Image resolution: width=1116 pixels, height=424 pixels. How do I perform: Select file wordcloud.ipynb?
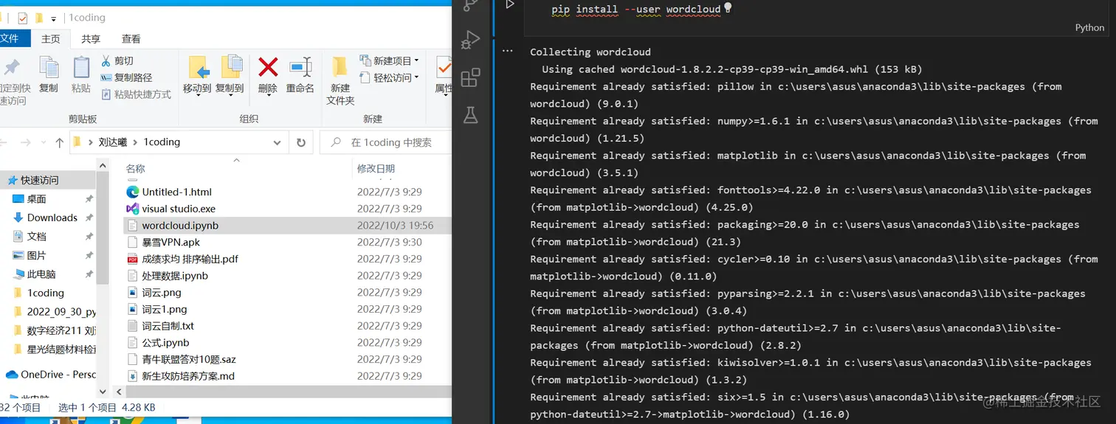(180, 226)
